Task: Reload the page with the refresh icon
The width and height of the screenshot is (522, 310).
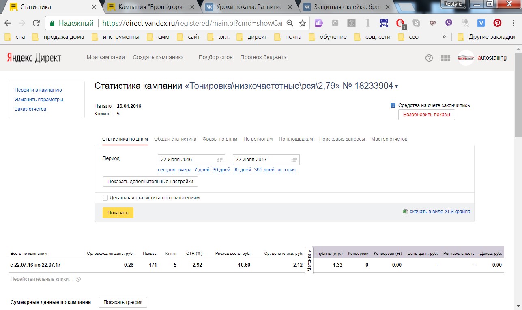Action: (x=36, y=23)
